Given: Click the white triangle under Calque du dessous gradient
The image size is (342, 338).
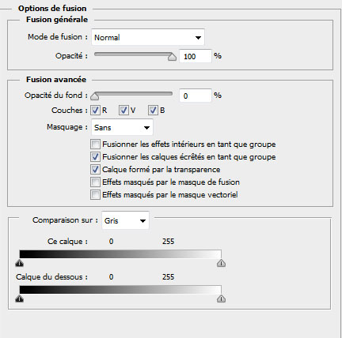Looking at the screenshot, I should (x=221, y=299).
